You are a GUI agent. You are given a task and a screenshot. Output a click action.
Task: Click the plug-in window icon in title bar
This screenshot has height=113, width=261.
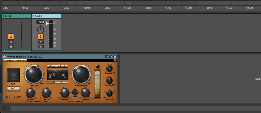coord(106,56)
